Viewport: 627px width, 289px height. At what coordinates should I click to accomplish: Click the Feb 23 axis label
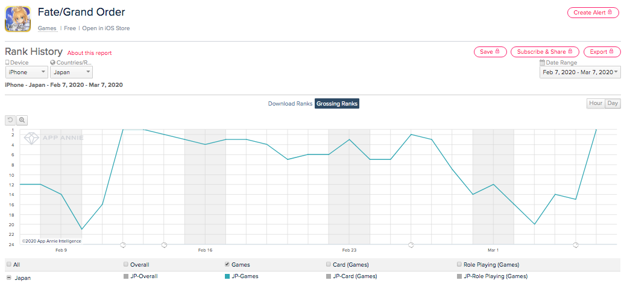click(349, 250)
